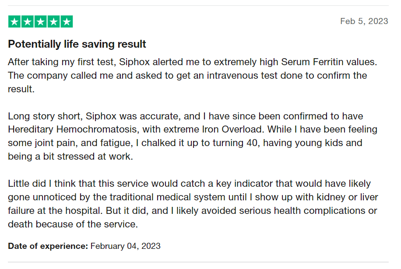
Task: Click the first green rating star
Action: click(14, 21)
